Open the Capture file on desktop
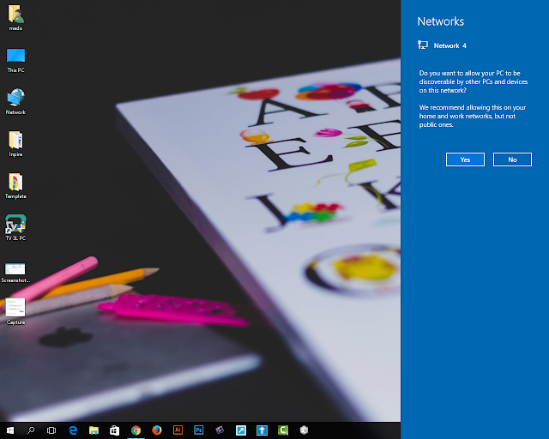 15,311
